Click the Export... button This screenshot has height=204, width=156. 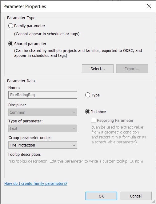point(132,69)
